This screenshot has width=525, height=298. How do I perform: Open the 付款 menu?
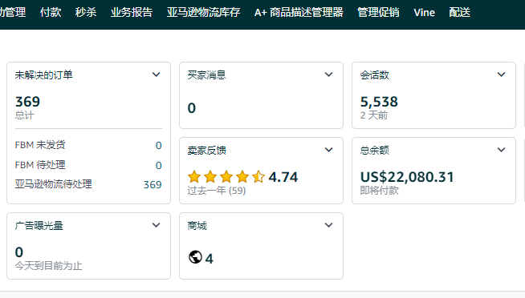tap(51, 12)
